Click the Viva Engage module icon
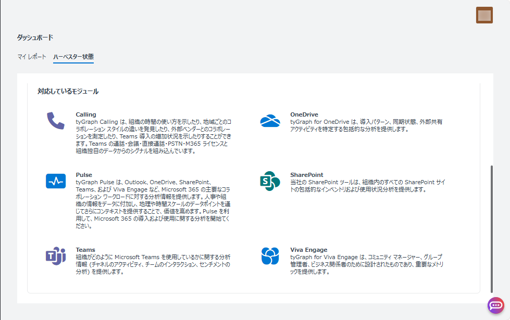The image size is (510, 320). point(270,256)
